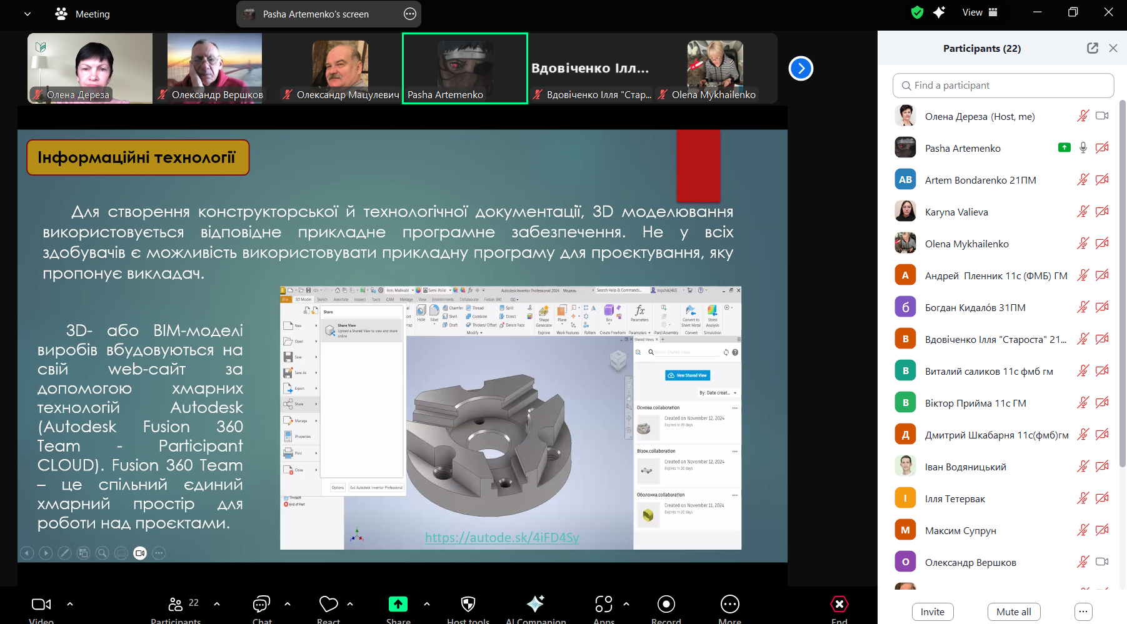This screenshot has width=1127, height=624.
Task: Open the Chat panel icon
Action: tap(261, 604)
